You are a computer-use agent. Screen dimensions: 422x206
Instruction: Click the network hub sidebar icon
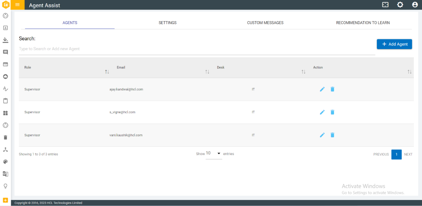point(5,150)
